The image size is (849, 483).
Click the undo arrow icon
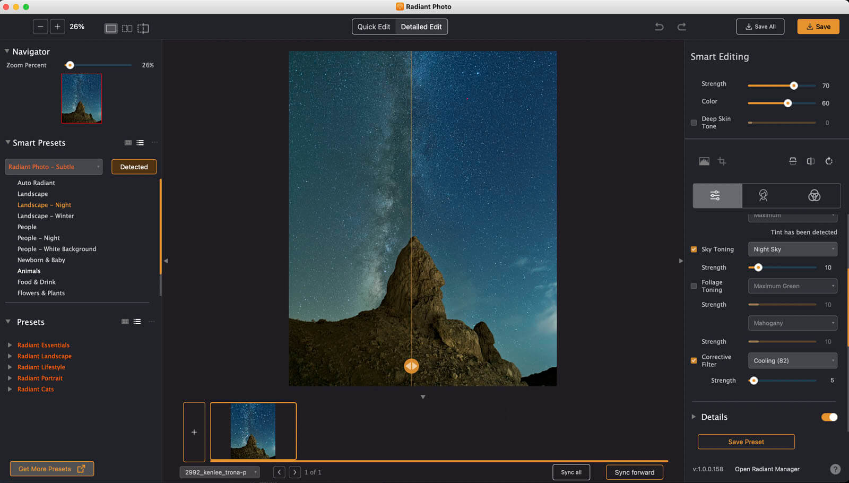click(659, 27)
